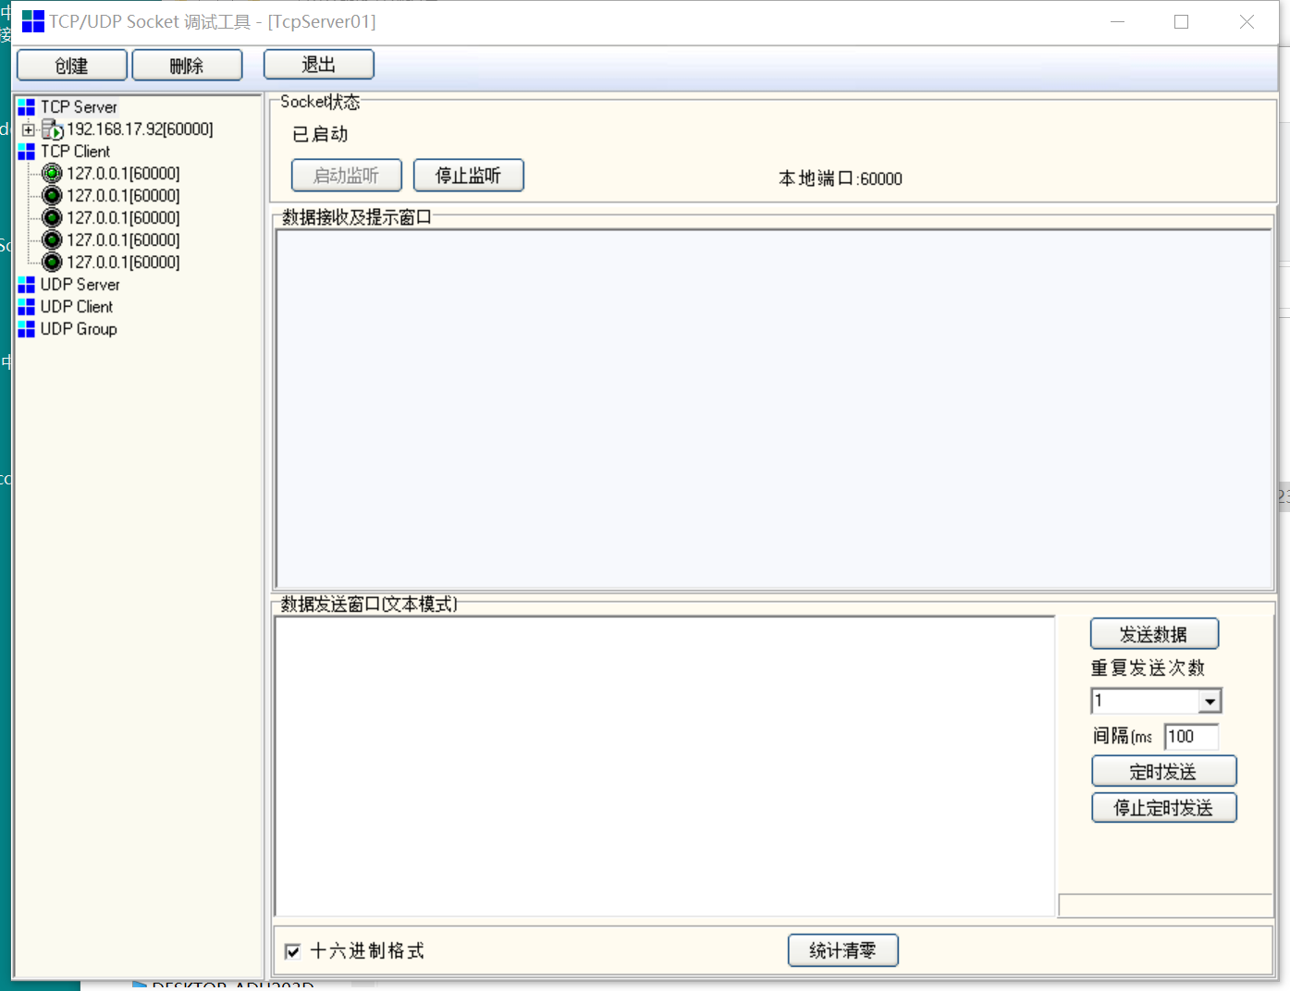This screenshot has height=991, width=1290.
Task: Reset counters with 统计清零 button
Action: pos(842,950)
